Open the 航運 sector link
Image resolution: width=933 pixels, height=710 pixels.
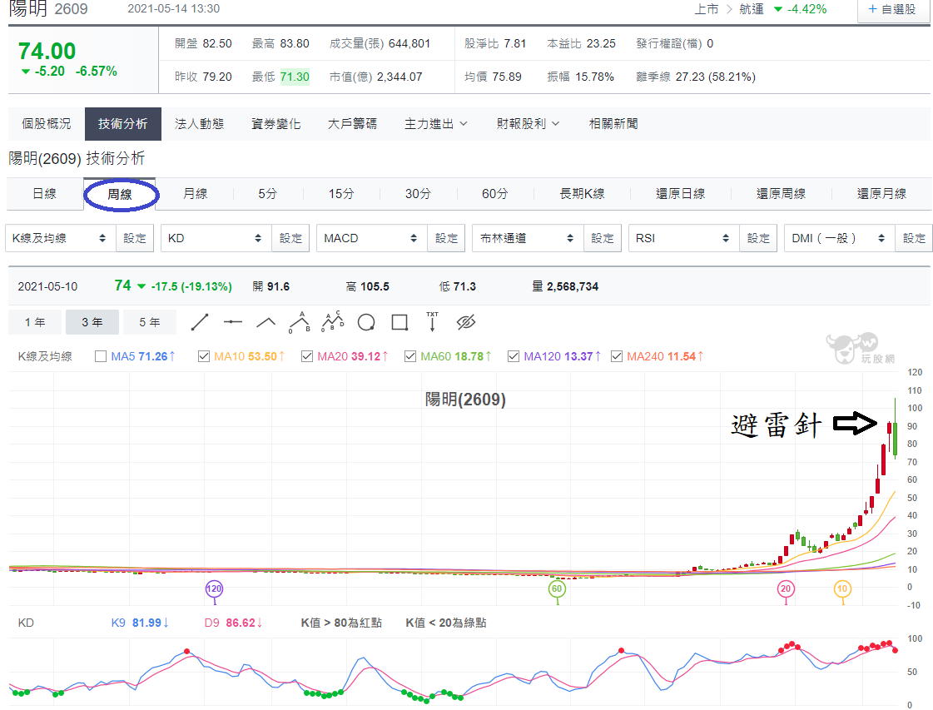tap(752, 9)
